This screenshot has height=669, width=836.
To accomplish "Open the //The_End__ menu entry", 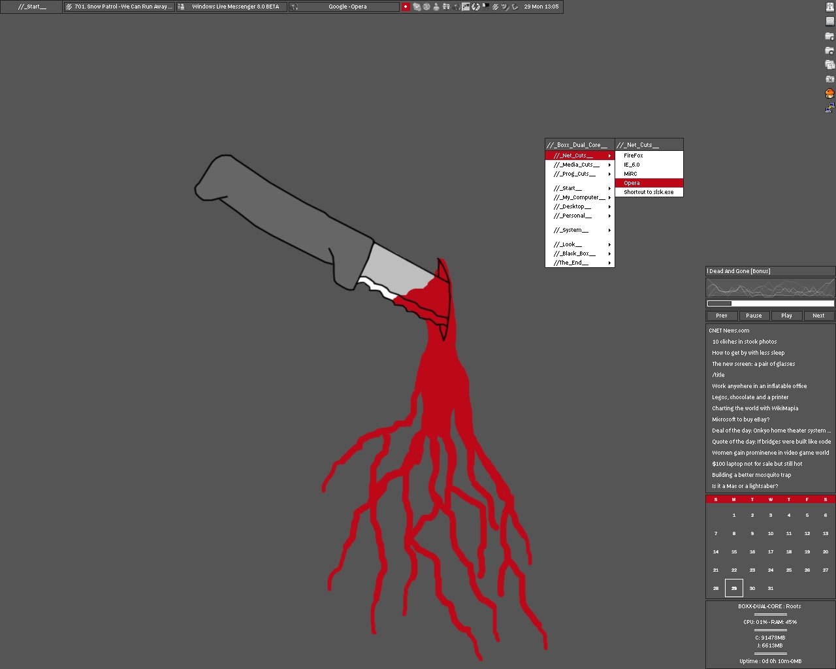I will (x=580, y=263).
